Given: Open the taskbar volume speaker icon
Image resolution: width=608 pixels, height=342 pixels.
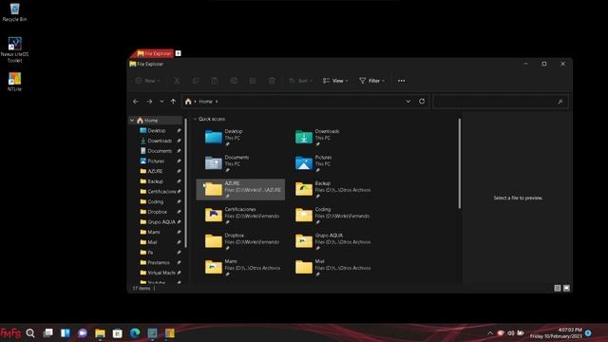Looking at the screenshot, I should click(x=511, y=333).
